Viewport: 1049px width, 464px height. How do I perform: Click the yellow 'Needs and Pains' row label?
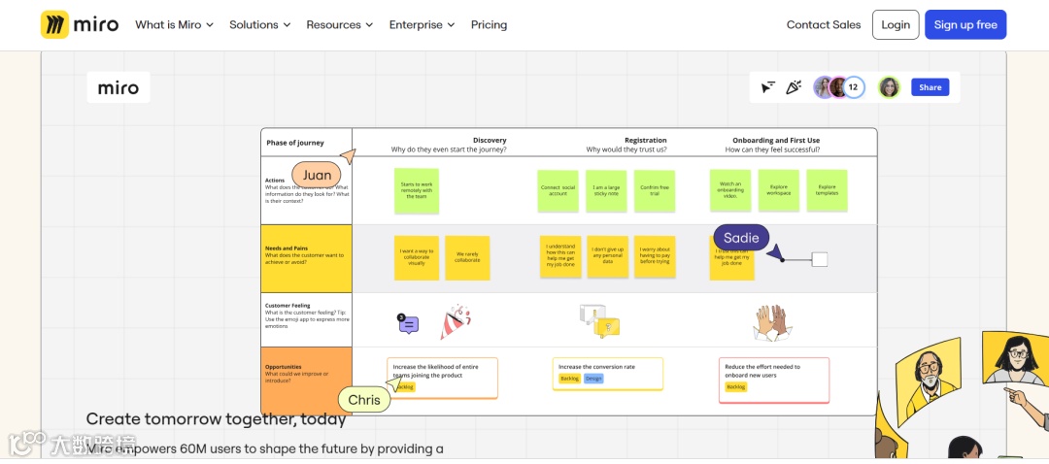(x=306, y=259)
